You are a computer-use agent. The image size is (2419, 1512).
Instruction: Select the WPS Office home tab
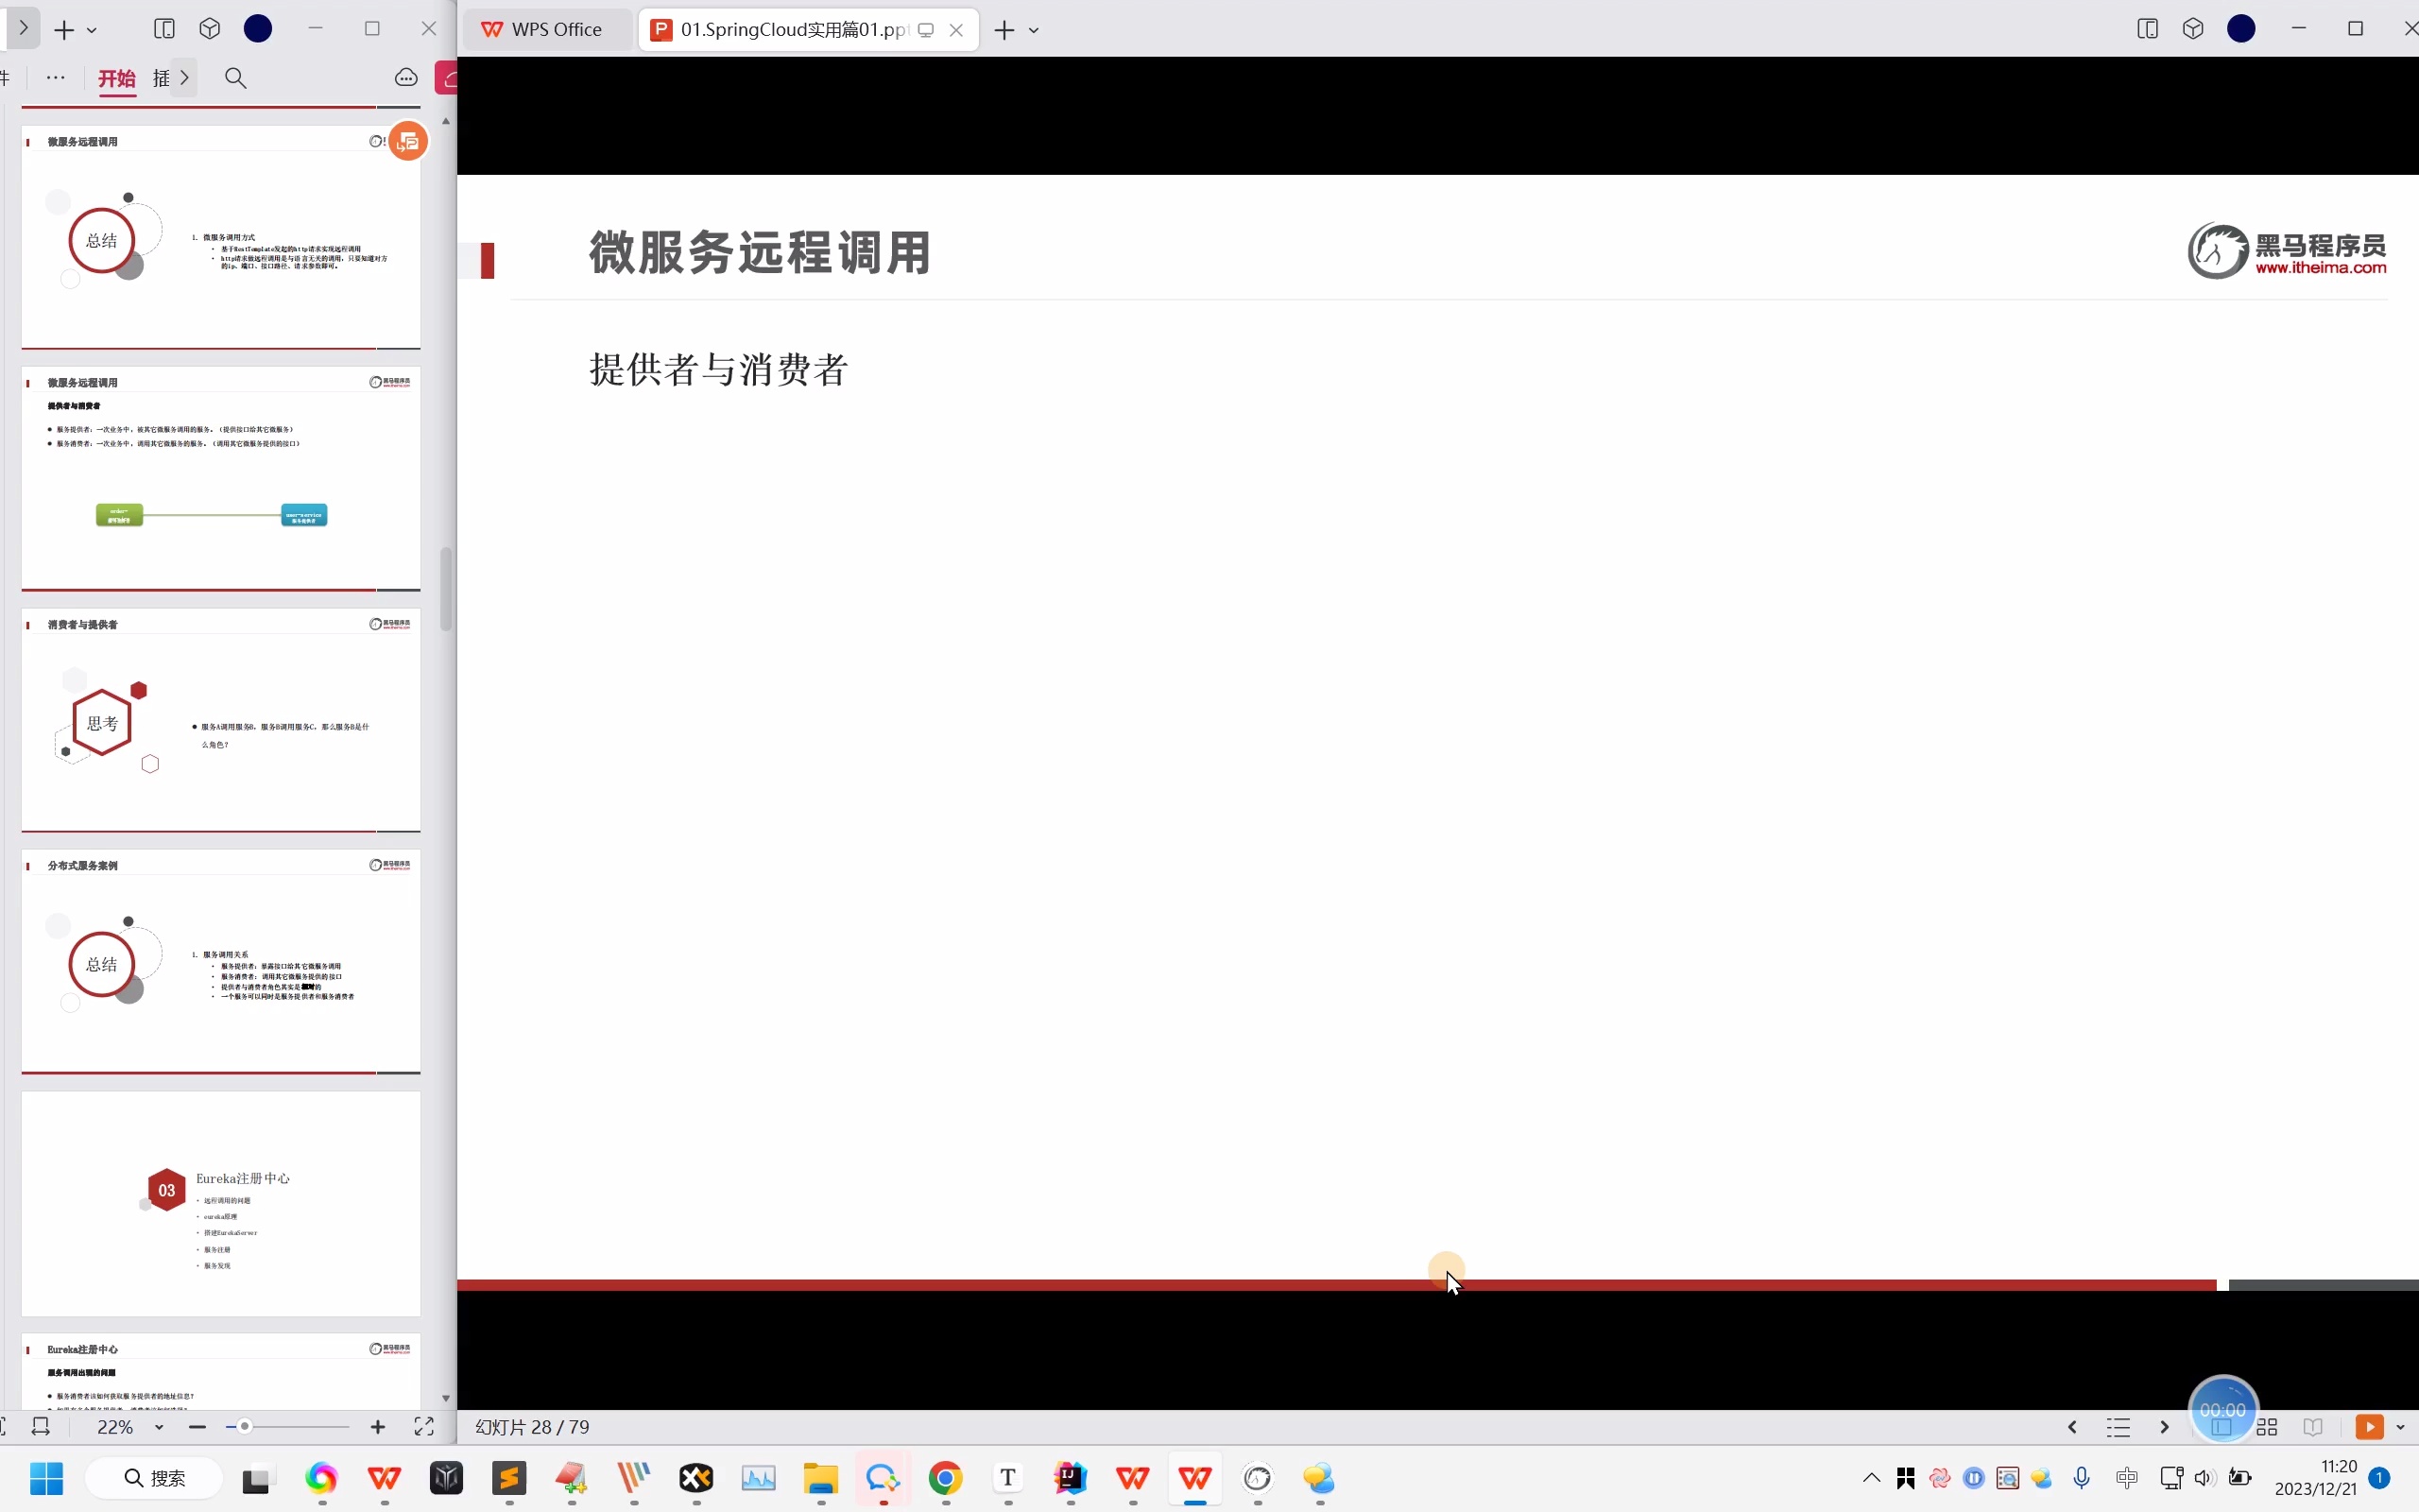(x=545, y=29)
